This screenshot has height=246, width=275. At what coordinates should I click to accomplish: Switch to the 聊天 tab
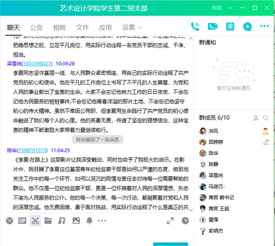13,27
